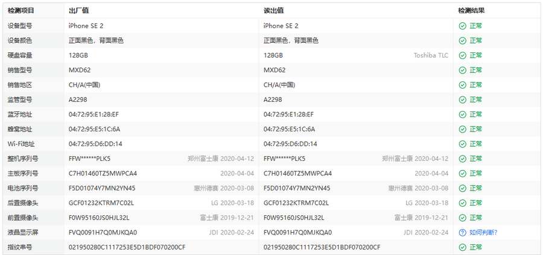Viewport: 543px width, 255px height.
Task: Click the Toshiba TLC note
Action: pos(431,55)
